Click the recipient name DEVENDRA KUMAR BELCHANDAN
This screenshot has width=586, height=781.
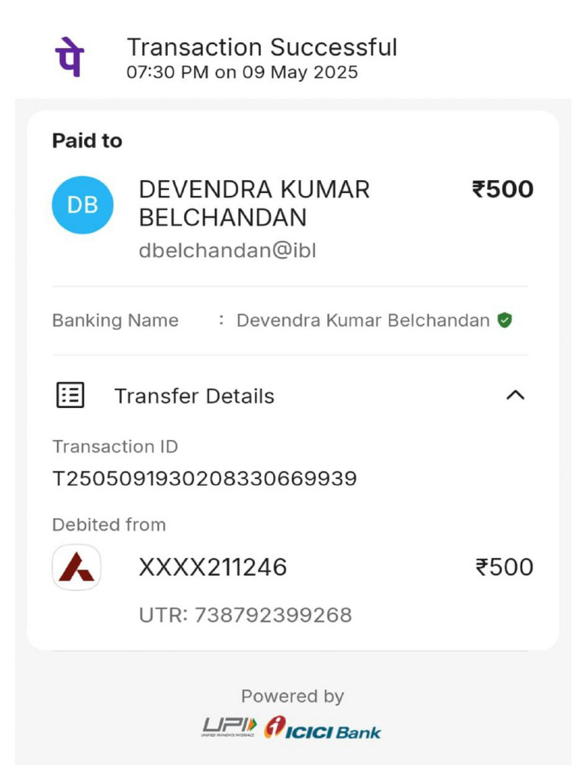(254, 203)
